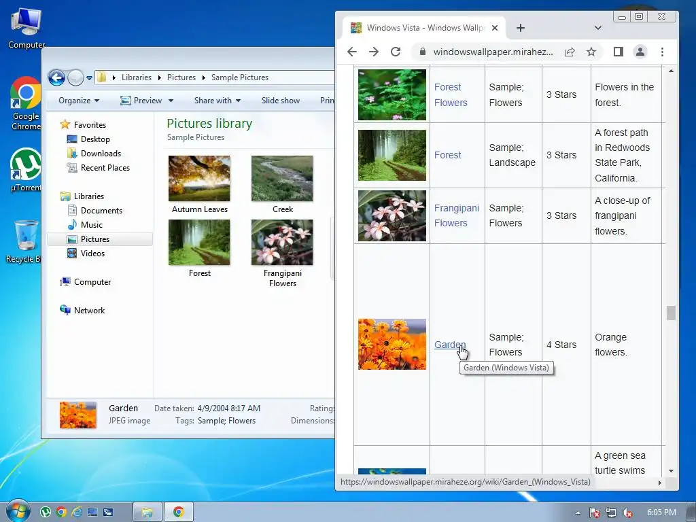Click the Preview toolbar button

(x=141, y=101)
